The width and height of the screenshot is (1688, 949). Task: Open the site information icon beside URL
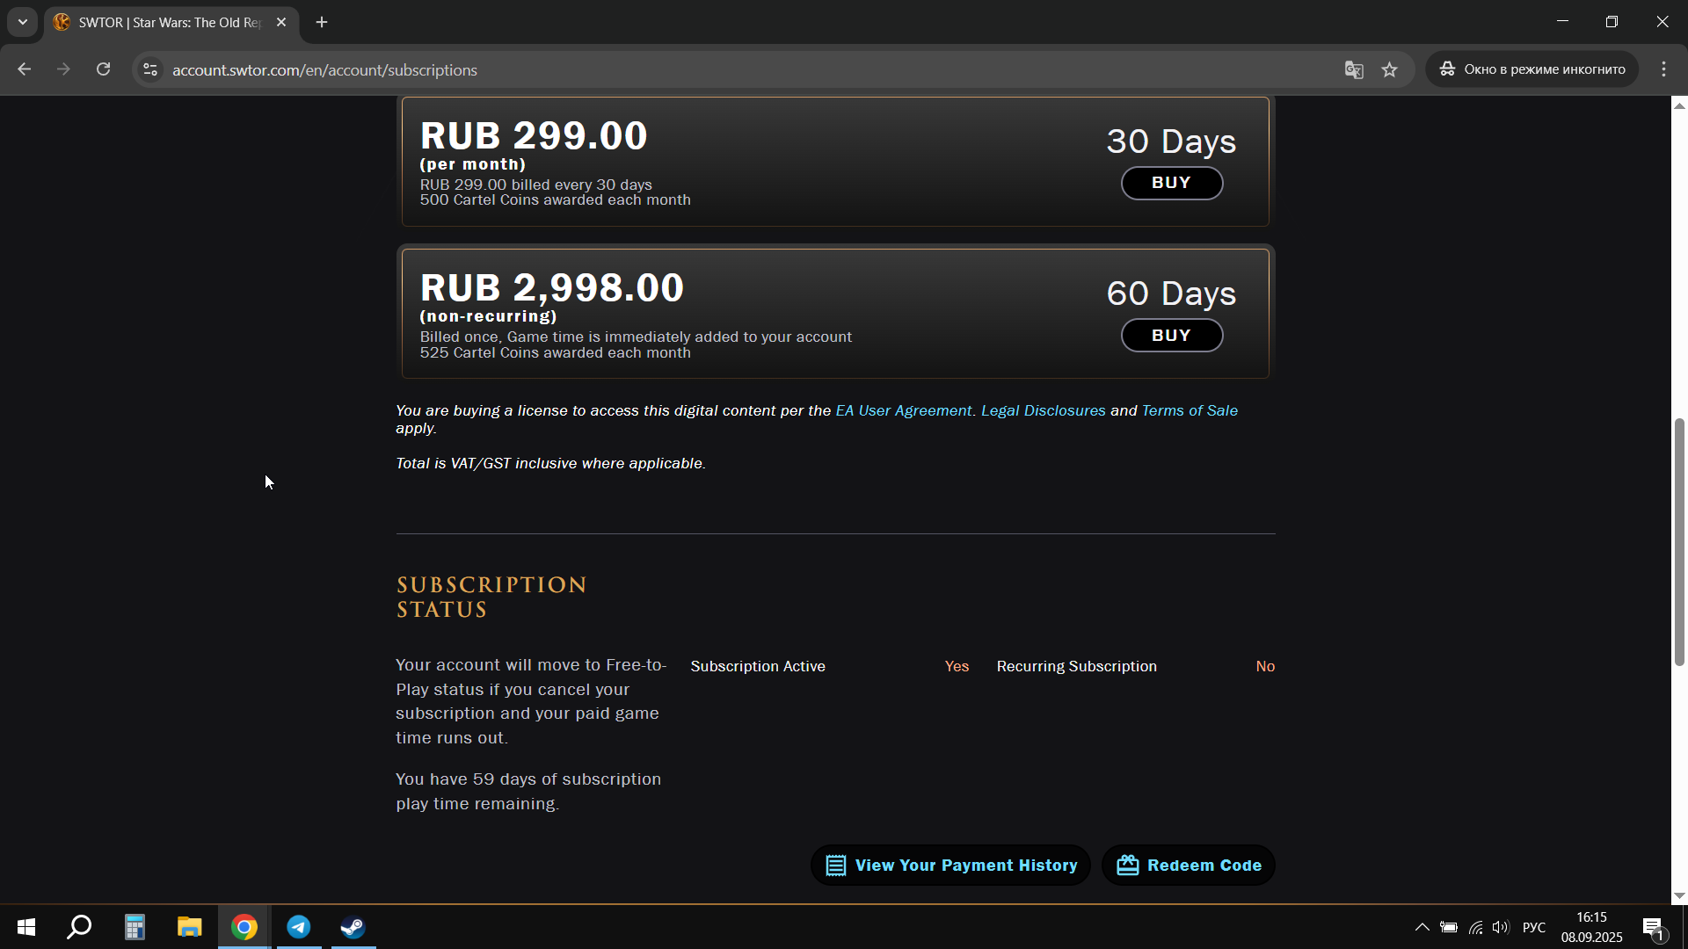tap(150, 69)
